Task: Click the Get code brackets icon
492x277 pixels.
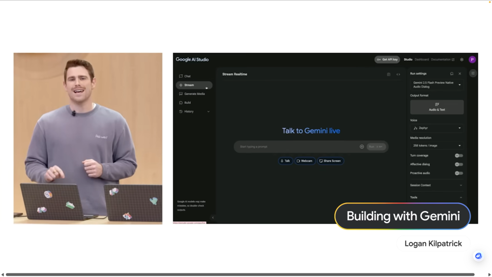Action: click(x=398, y=74)
